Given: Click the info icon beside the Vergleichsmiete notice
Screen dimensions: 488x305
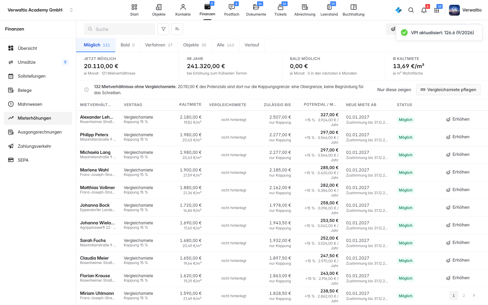Looking at the screenshot, I should (x=86, y=90).
